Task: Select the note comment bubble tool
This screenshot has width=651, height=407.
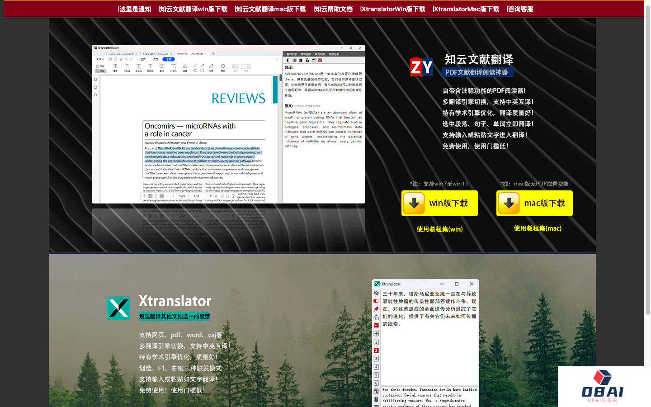Action: (x=162, y=68)
